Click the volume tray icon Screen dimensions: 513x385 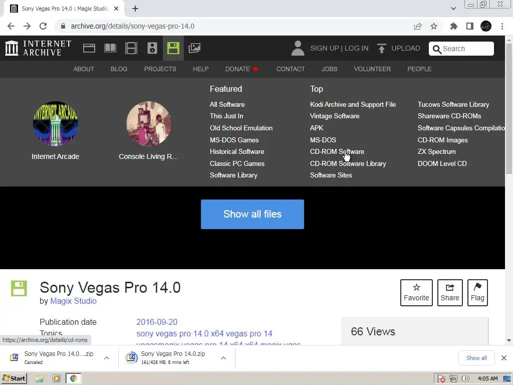[x=465, y=379]
